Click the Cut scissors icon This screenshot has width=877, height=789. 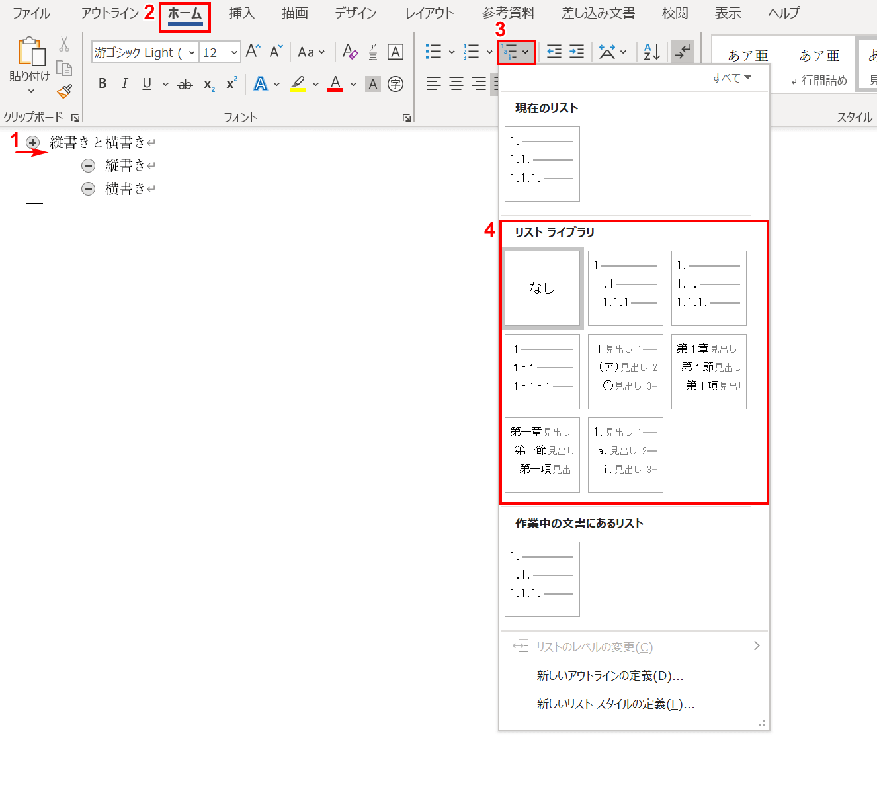[x=64, y=44]
